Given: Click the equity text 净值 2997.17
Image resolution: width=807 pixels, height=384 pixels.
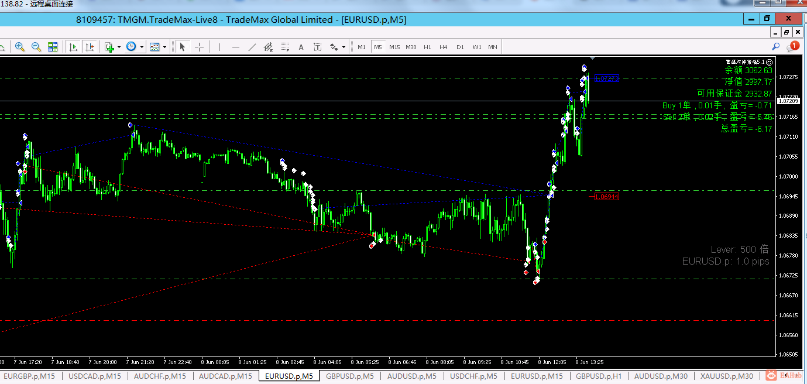Looking at the screenshot, I should pyautogui.click(x=748, y=82).
